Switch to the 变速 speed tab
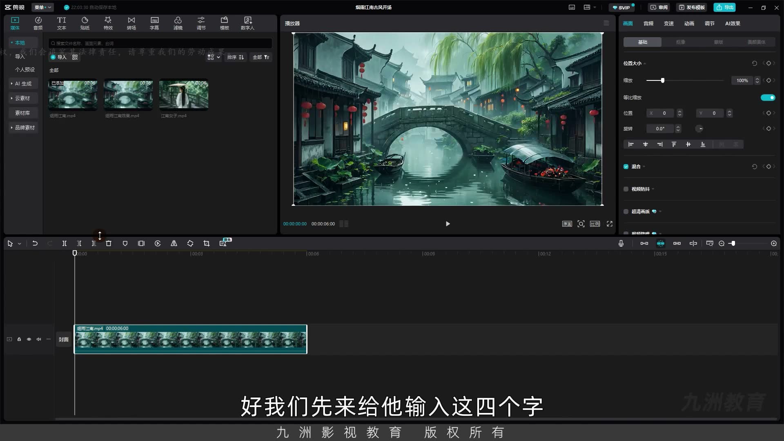784x441 pixels. point(669,24)
